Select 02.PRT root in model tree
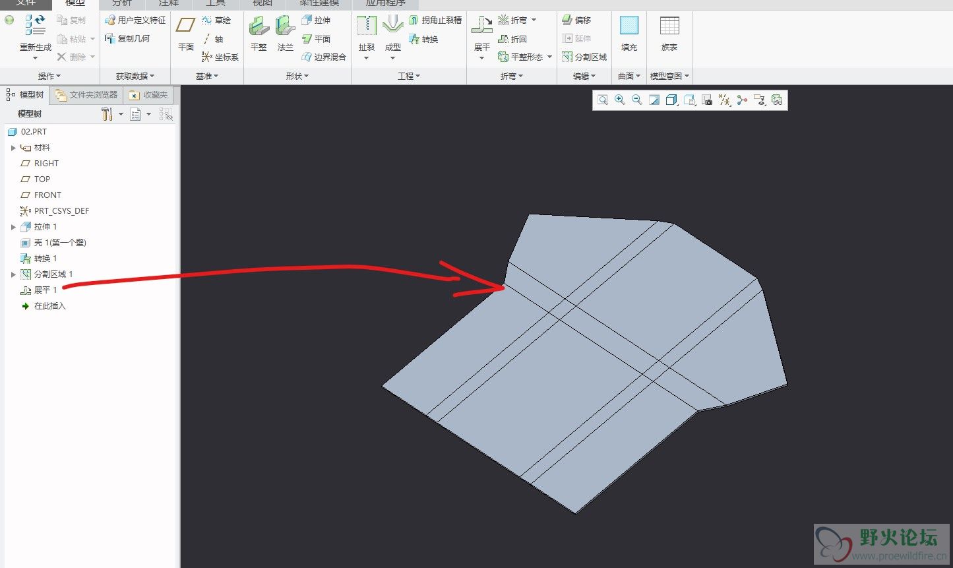The height and width of the screenshot is (568, 953). (x=28, y=132)
